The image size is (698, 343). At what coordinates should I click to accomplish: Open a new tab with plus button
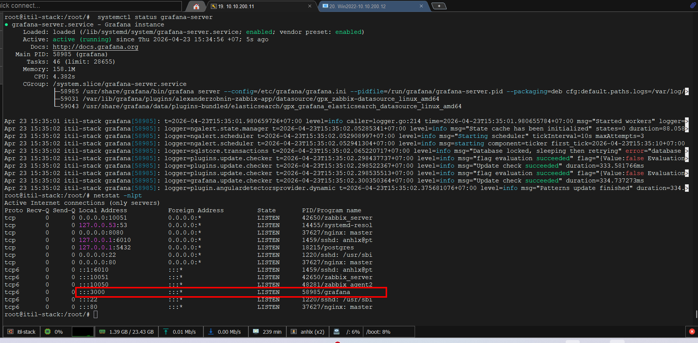(439, 6)
